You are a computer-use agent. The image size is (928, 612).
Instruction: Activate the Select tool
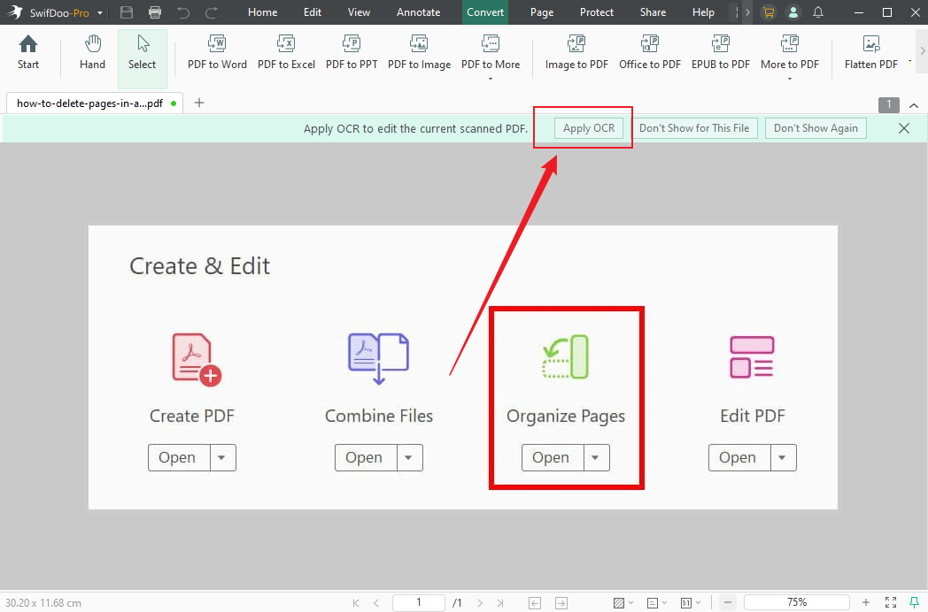click(x=142, y=51)
